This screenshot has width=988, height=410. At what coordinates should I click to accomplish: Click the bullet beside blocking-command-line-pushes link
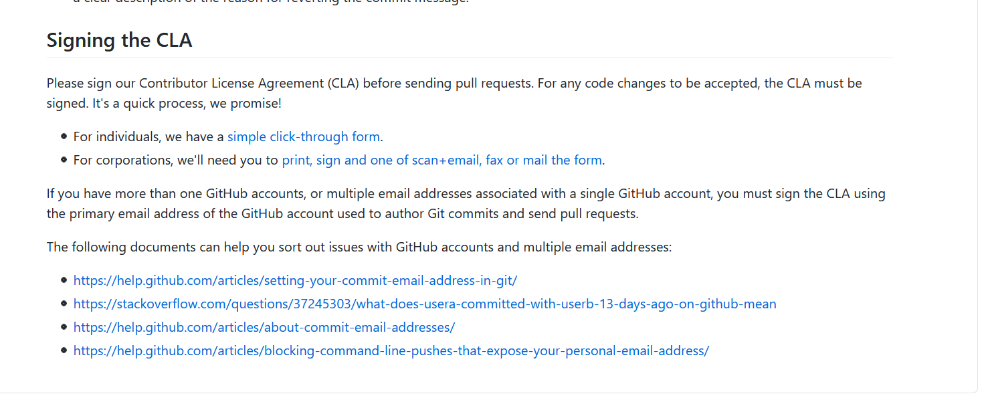click(64, 350)
